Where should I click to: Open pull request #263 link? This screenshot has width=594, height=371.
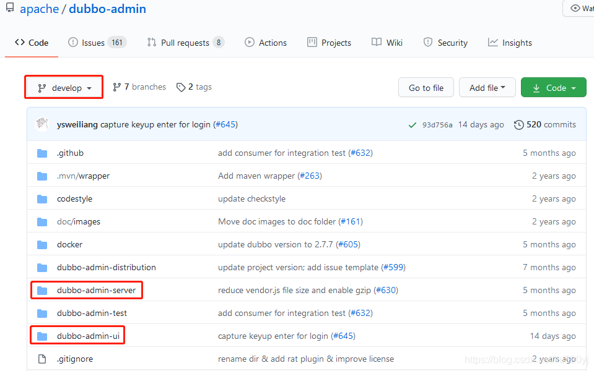(310, 176)
